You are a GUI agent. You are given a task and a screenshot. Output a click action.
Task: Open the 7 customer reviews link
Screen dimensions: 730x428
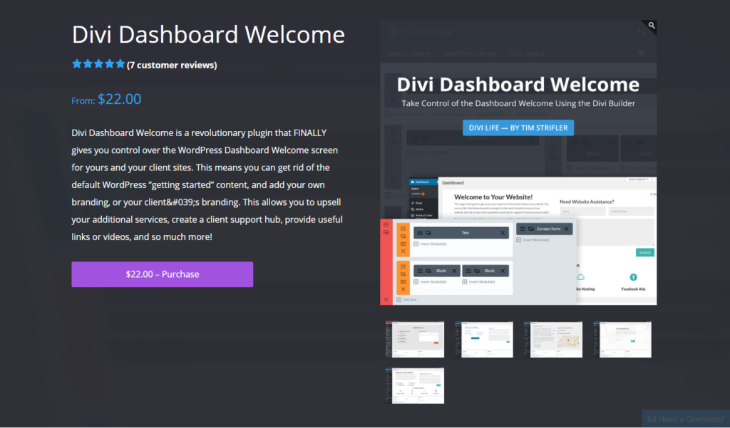pyautogui.click(x=172, y=65)
